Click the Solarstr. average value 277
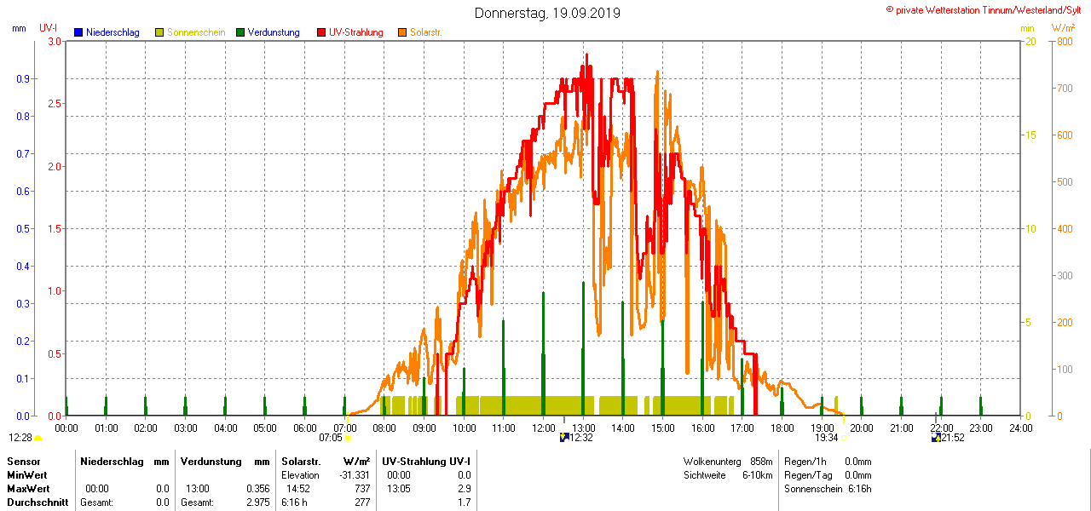The image size is (1091, 511). 361,502
